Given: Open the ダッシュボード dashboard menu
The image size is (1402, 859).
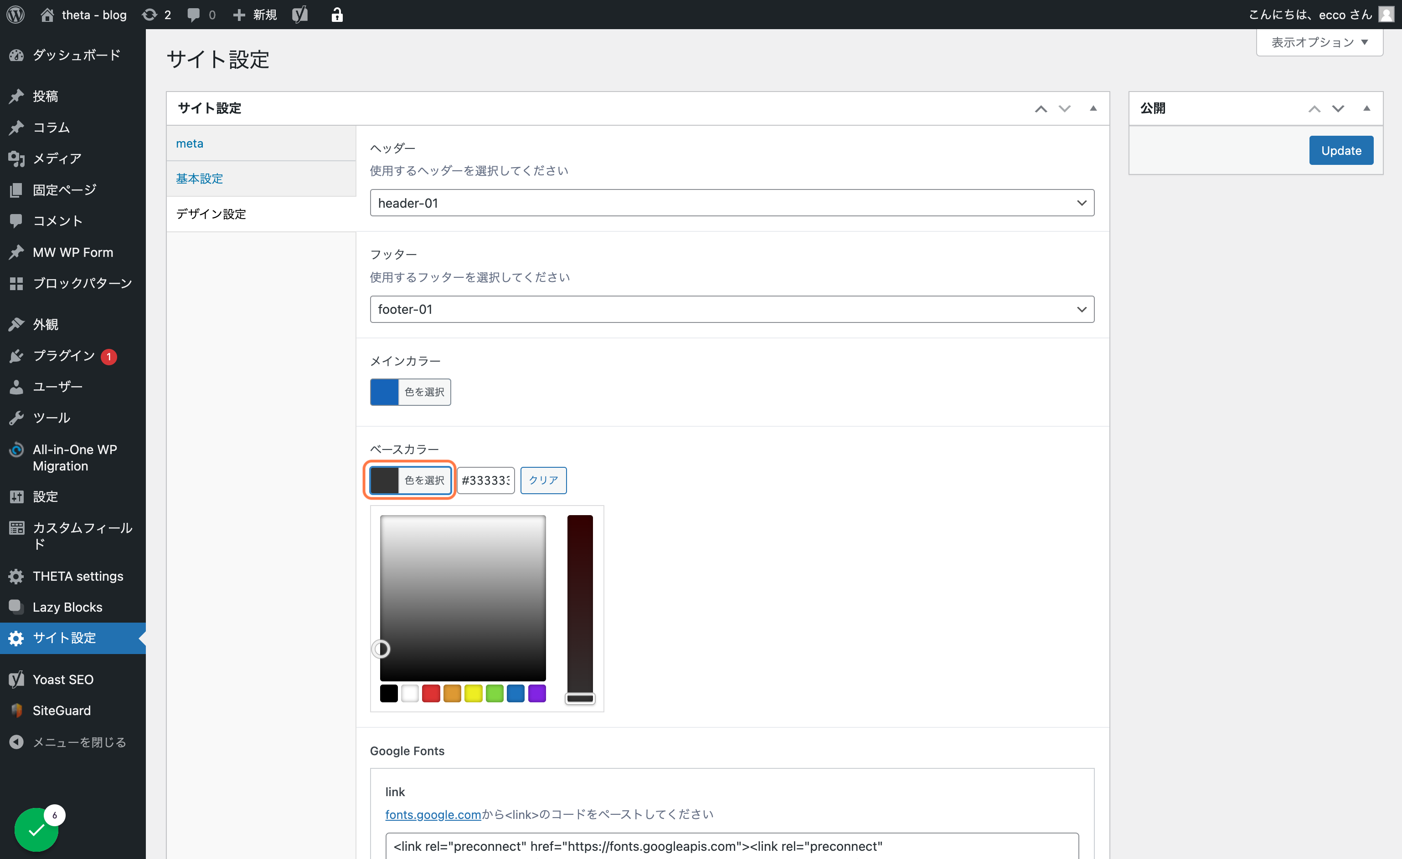Looking at the screenshot, I should pyautogui.click(x=73, y=55).
